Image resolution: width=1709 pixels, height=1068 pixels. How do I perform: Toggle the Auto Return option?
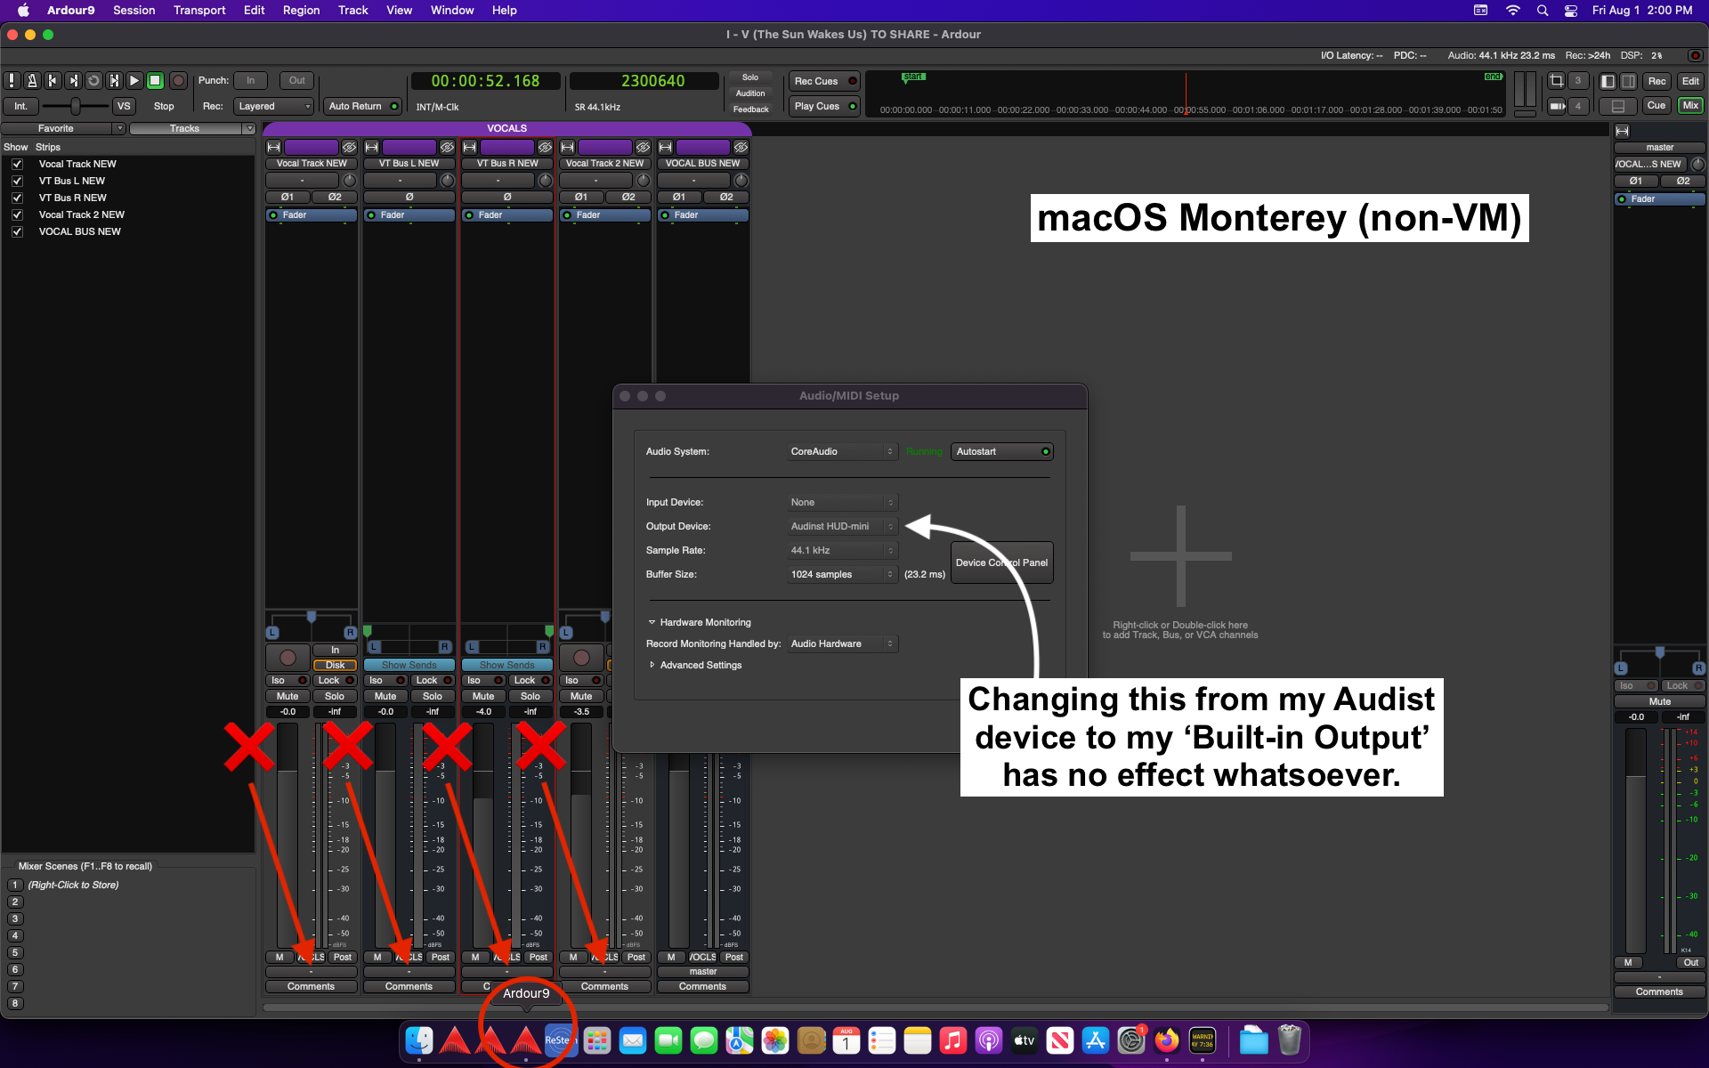[362, 106]
